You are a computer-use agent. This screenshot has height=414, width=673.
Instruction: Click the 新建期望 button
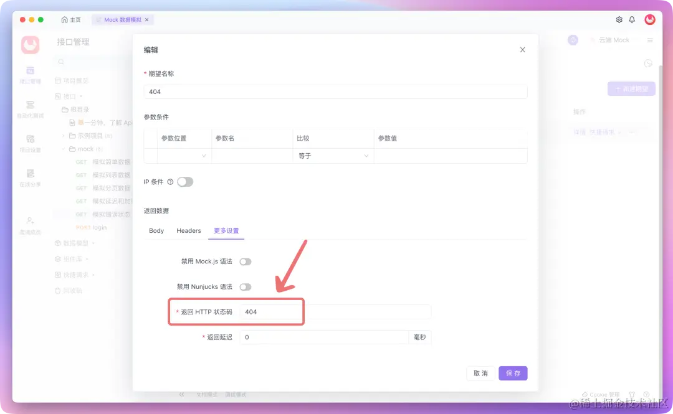click(x=631, y=89)
